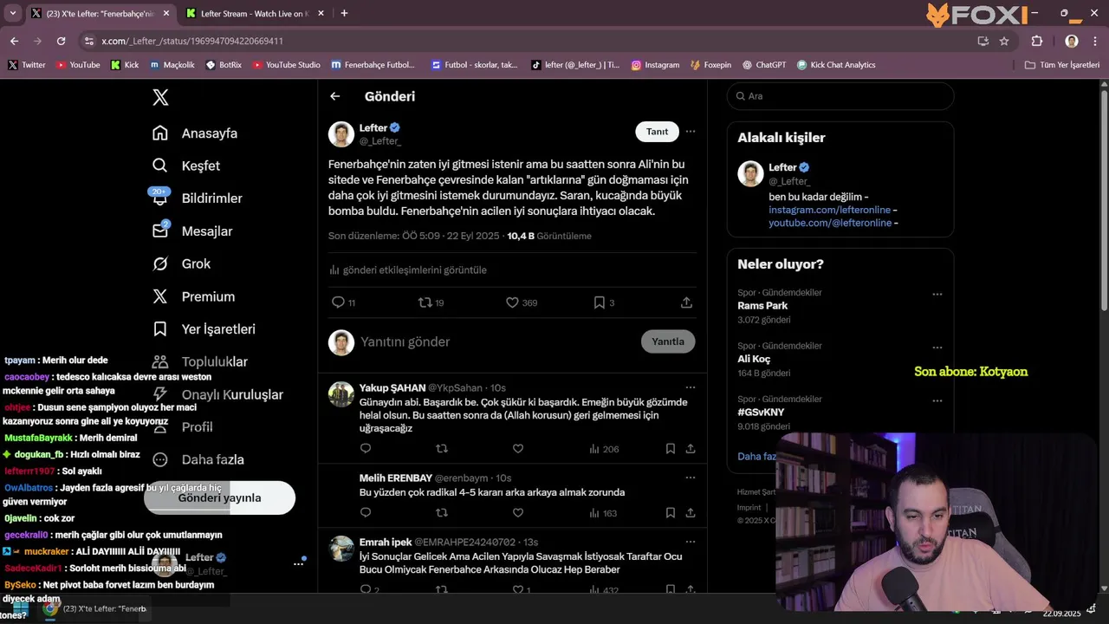Click the reply icon with 11 replies
This screenshot has width=1109, height=624.
tap(339, 302)
